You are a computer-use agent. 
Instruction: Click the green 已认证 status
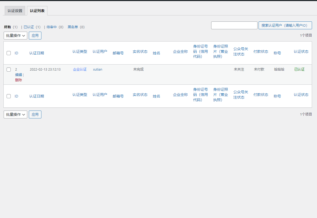point(299,70)
